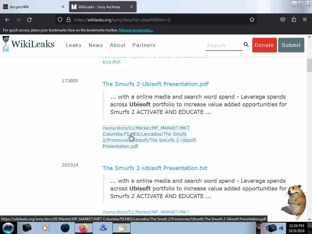Viewport: 312px width, 234px height.
Task: Open a new browser tab
Action: click(x=143, y=7)
